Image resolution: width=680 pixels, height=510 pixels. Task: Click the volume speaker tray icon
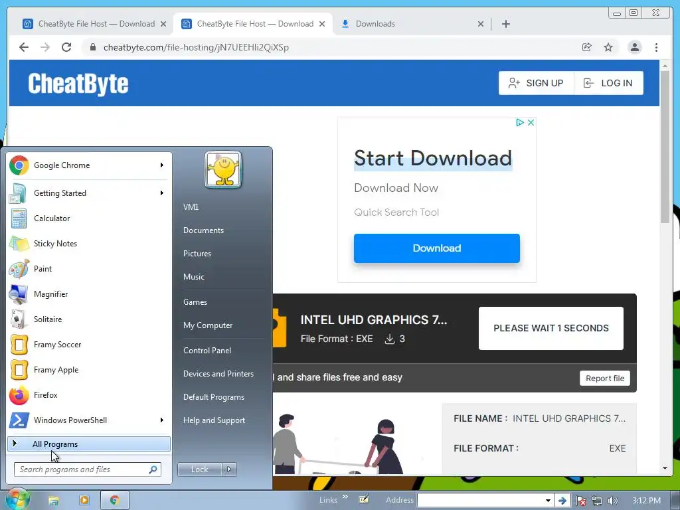tap(612, 501)
